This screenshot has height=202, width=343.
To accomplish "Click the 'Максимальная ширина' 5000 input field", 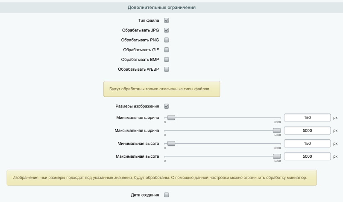I will (x=307, y=131).
